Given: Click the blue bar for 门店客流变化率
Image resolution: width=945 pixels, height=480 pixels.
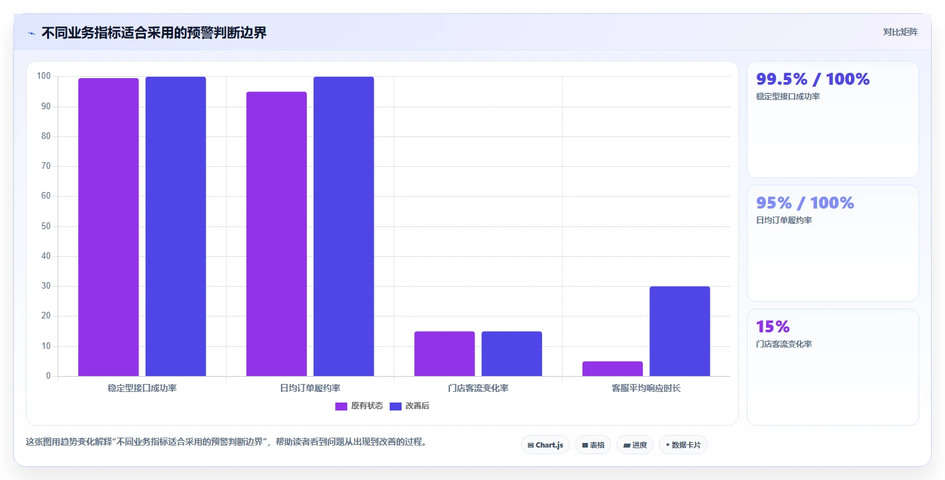Looking at the screenshot, I should pyautogui.click(x=512, y=354).
